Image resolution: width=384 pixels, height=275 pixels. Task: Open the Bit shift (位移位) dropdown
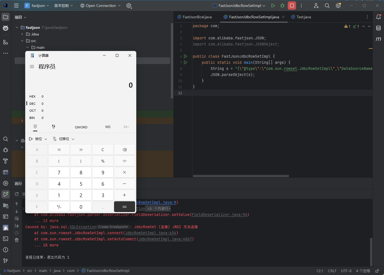64,139
